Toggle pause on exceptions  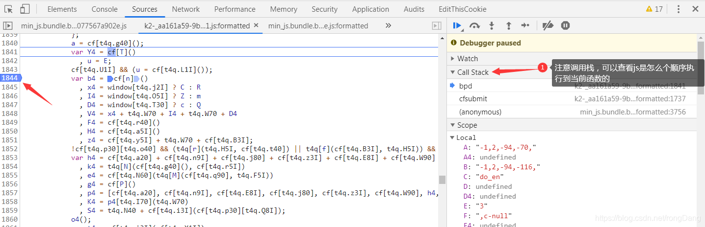pyautogui.click(x=565, y=25)
